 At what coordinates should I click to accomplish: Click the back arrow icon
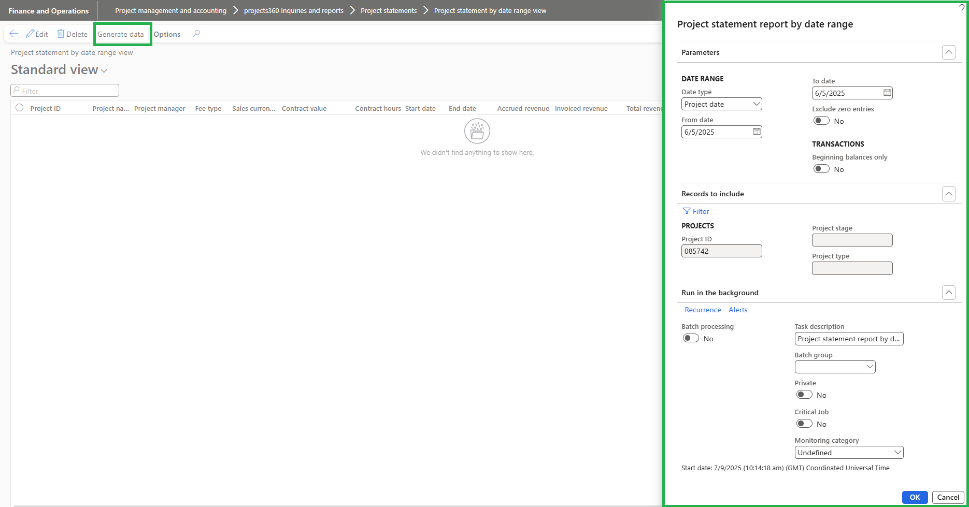pos(14,34)
